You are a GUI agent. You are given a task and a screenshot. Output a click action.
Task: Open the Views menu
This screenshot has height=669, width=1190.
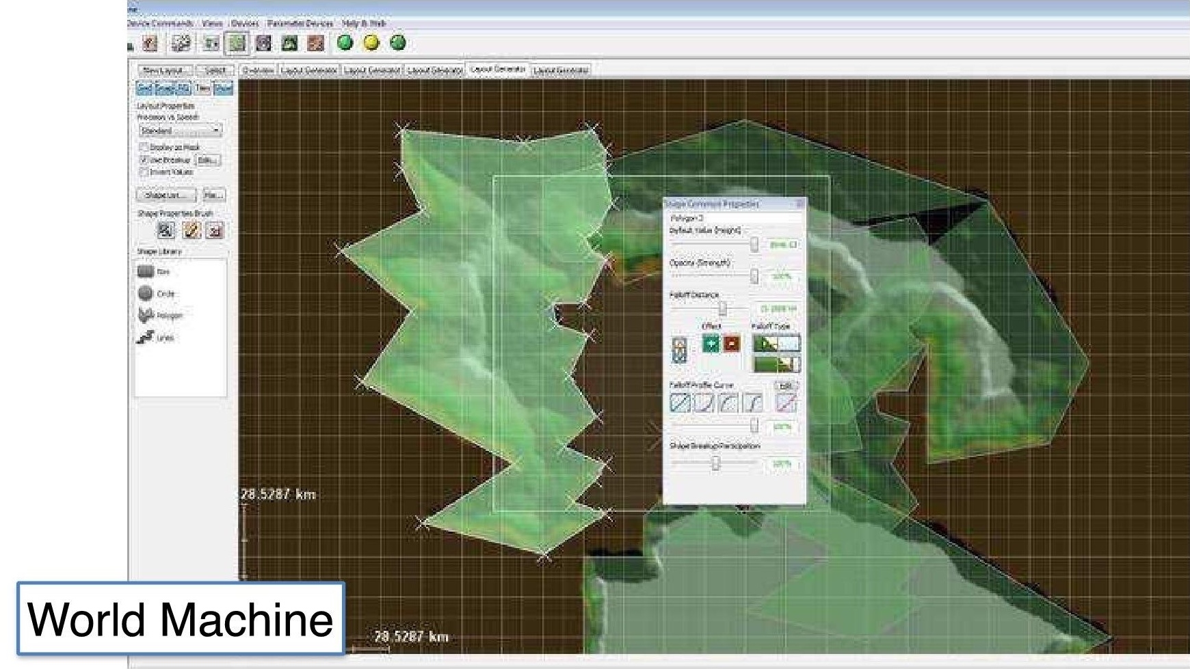pos(212,23)
